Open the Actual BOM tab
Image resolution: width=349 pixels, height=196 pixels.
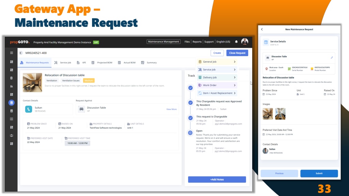click(x=127, y=63)
